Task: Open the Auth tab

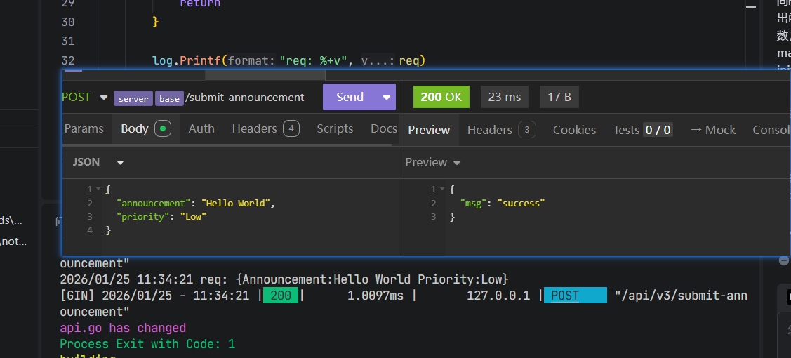Action: click(201, 128)
